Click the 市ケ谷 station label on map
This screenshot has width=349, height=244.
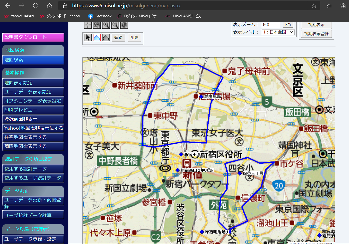click(291, 164)
